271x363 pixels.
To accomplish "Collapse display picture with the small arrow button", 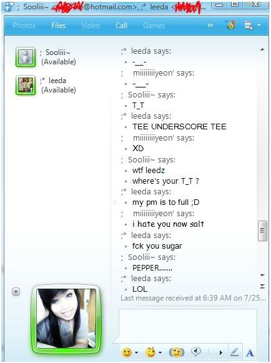I will pos(16,292).
